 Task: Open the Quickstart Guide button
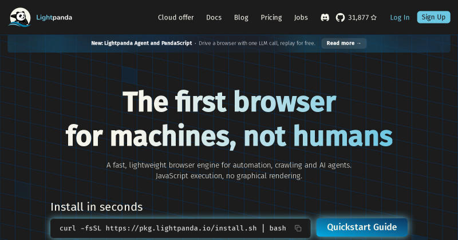[x=362, y=227]
